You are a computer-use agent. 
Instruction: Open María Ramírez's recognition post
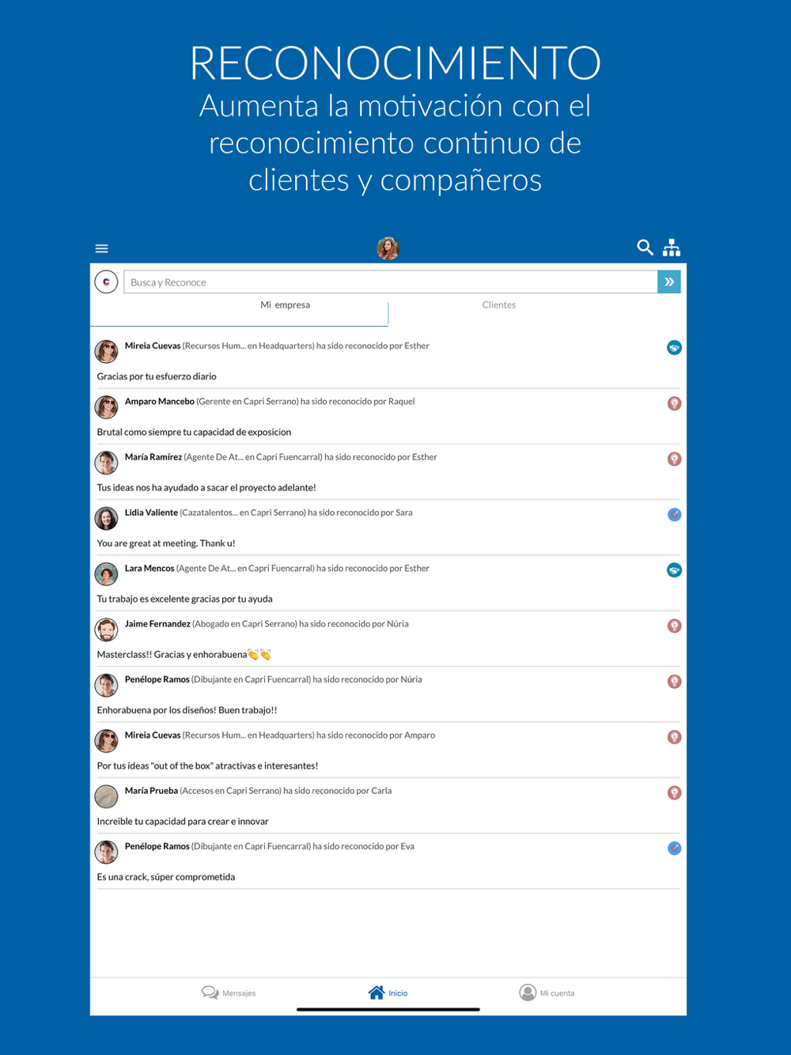(388, 472)
